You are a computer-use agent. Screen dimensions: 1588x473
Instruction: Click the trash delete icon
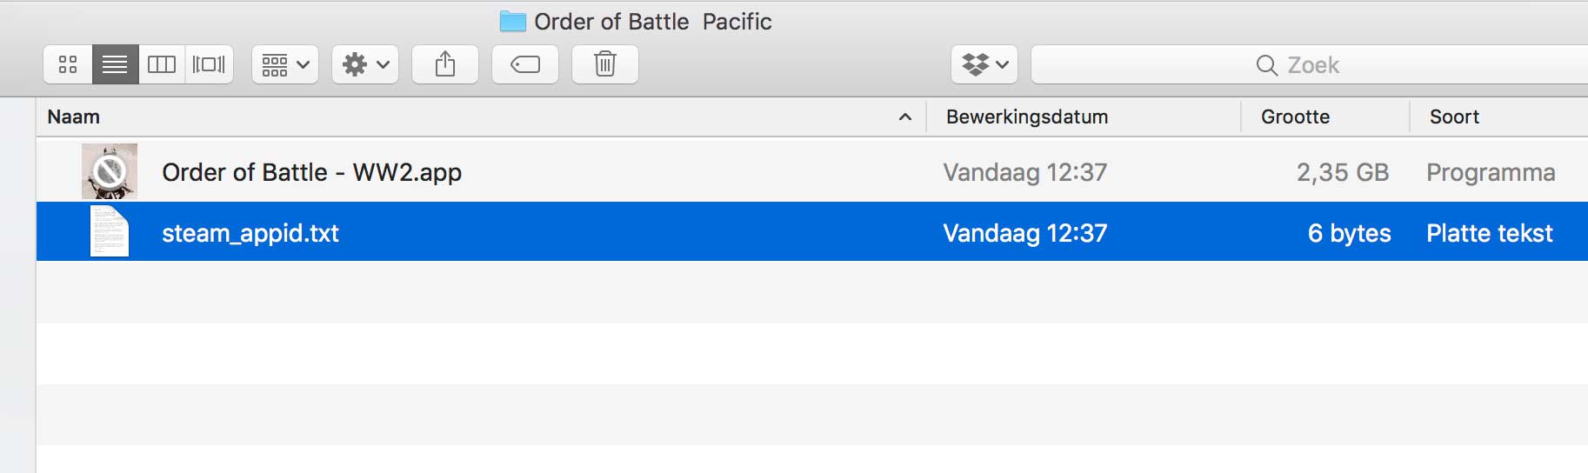[605, 64]
